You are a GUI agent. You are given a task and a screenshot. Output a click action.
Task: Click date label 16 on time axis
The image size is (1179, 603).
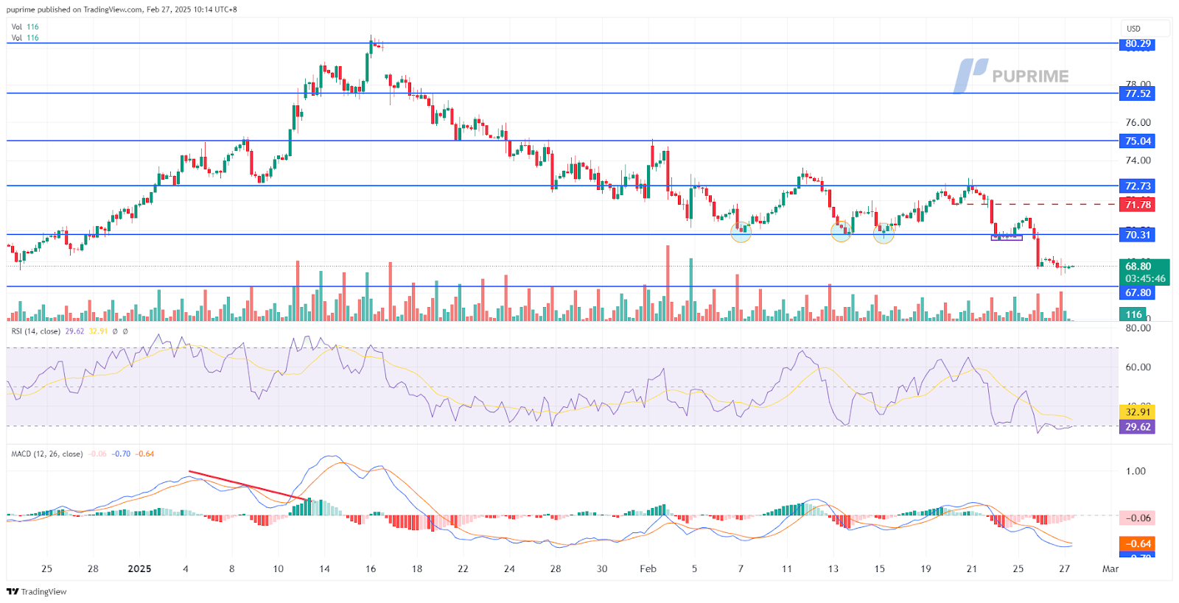point(371,568)
